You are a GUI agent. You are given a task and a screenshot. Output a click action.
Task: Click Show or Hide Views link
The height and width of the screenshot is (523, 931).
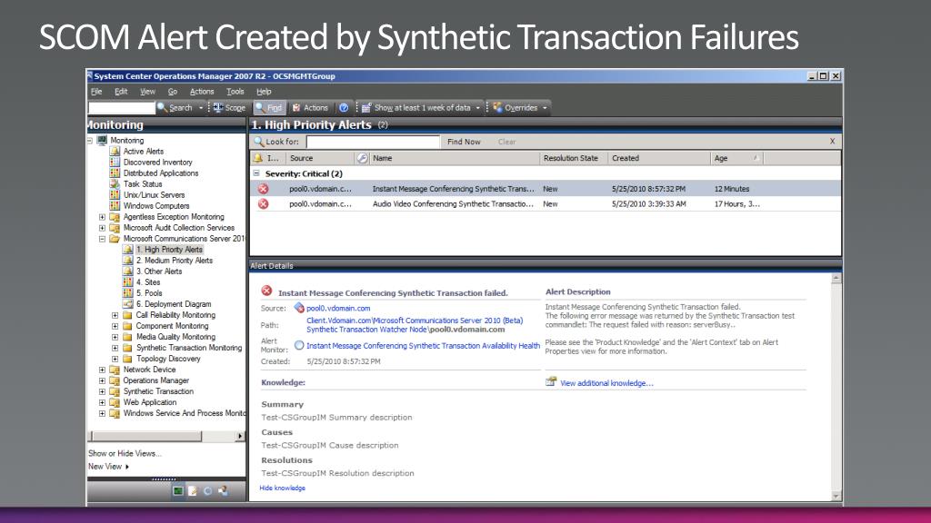click(125, 454)
